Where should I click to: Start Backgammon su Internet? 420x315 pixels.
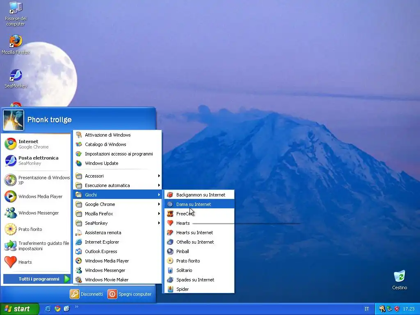pyautogui.click(x=199, y=195)
